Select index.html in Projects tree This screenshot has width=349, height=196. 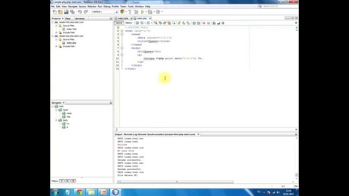coord(71,29)
